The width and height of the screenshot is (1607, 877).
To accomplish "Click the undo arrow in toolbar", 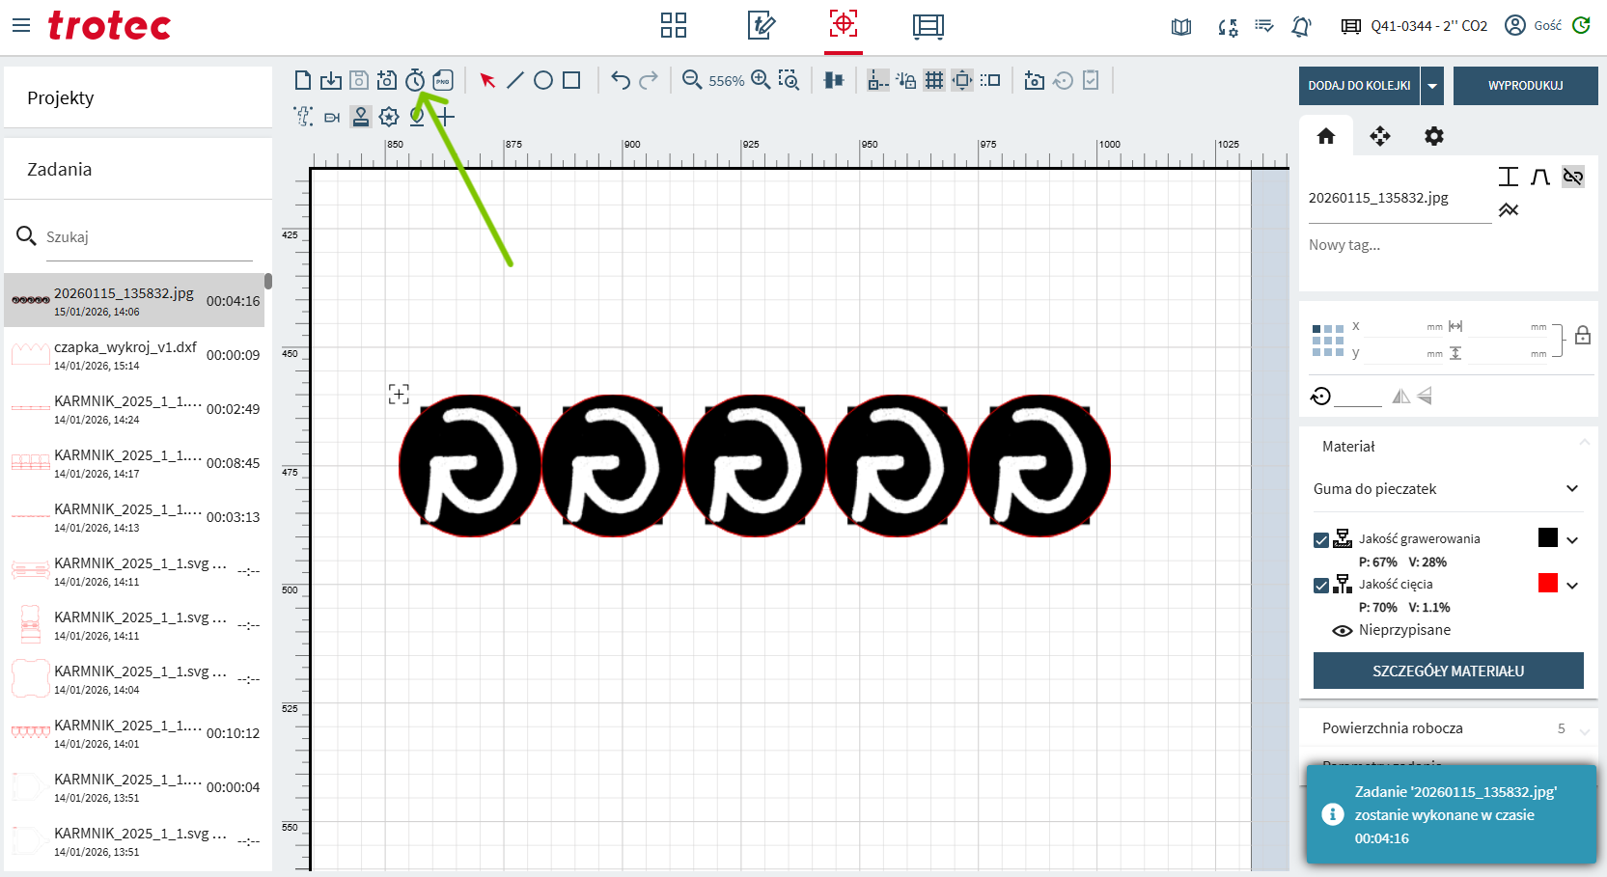I will [x=621, y=80].
